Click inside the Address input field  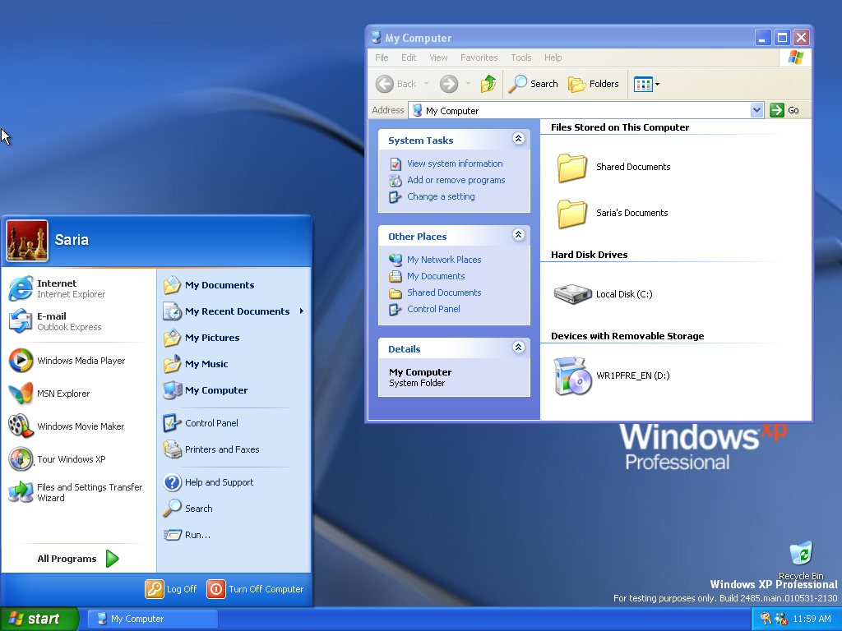576,110
